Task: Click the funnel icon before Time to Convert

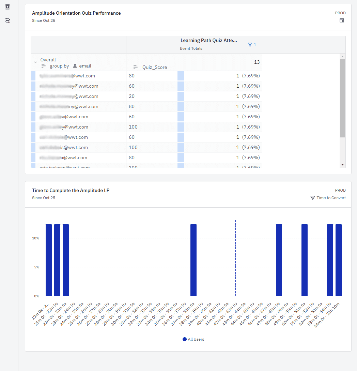Action: [x=312, y=198]
